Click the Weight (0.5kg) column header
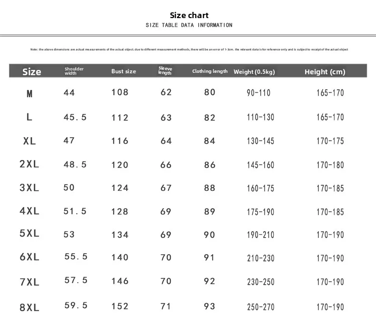The image size is (376, 317). [254, 72]
